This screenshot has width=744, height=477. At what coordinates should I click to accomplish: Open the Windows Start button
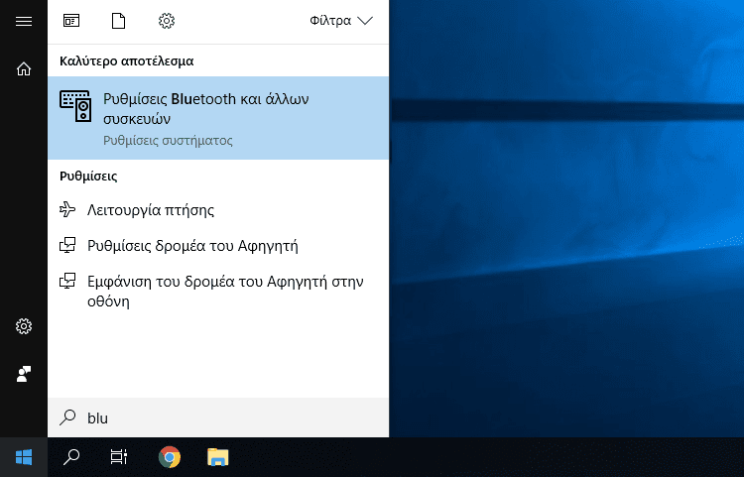pos(24,457)
